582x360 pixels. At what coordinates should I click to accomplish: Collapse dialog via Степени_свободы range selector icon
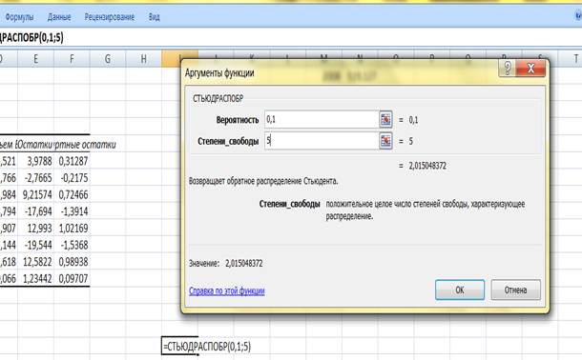pyautogui.click(x=385, y=141)
